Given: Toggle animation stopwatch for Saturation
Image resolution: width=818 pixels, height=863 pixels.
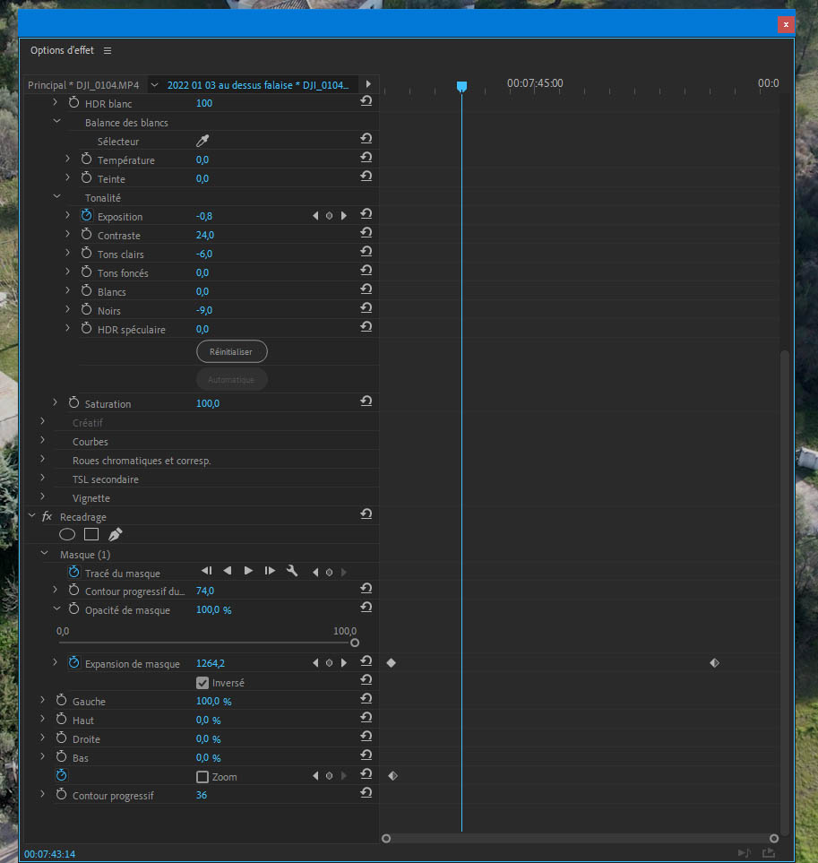Looking at the screenshot, I should tap(73, 403).
